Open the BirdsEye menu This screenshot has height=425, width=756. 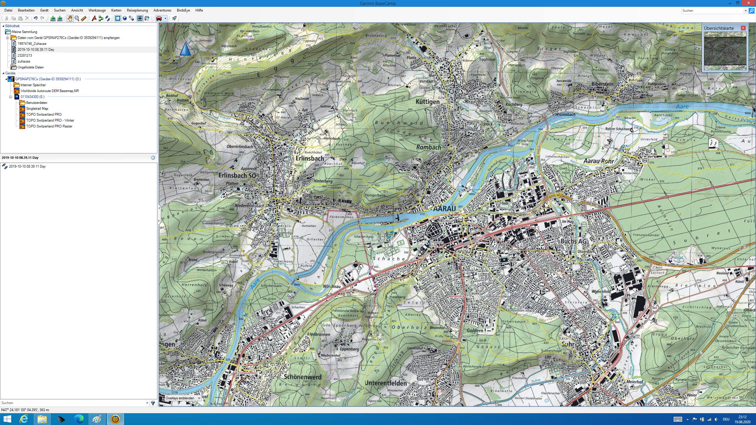pyautogui.click(x=183, y=10)
